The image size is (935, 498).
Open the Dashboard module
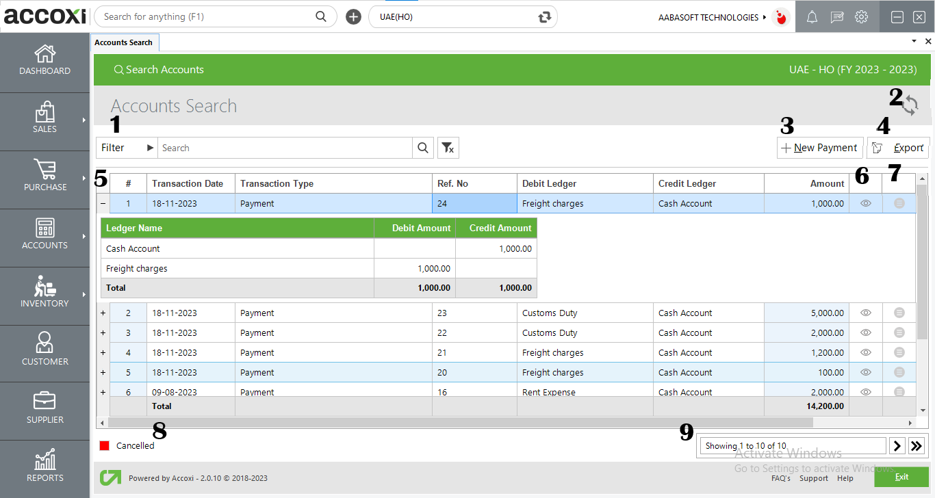pos(44,62)
